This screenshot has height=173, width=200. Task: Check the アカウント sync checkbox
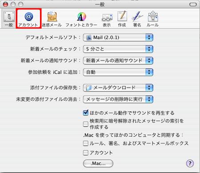pyautogui.click(x=86, y=153)
